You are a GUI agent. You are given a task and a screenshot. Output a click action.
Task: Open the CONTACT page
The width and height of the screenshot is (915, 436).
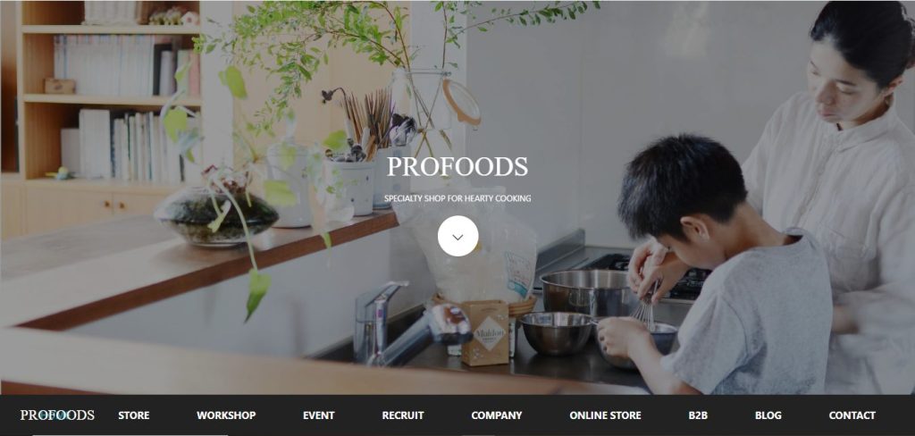852,415
